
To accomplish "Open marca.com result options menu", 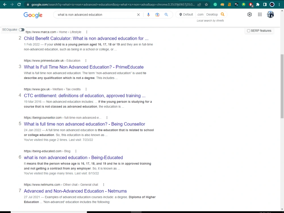I will [x=87, y=32].
